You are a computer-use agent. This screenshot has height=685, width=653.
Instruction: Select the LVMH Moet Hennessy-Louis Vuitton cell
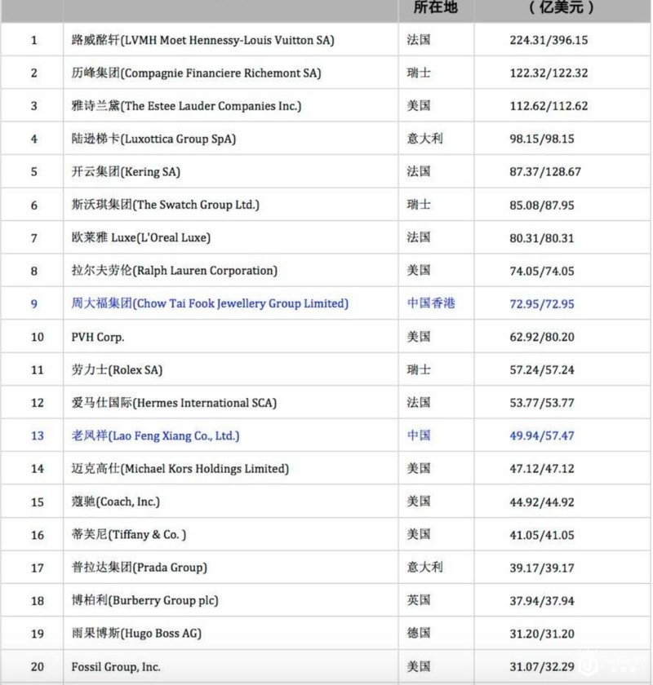(203, 40)
